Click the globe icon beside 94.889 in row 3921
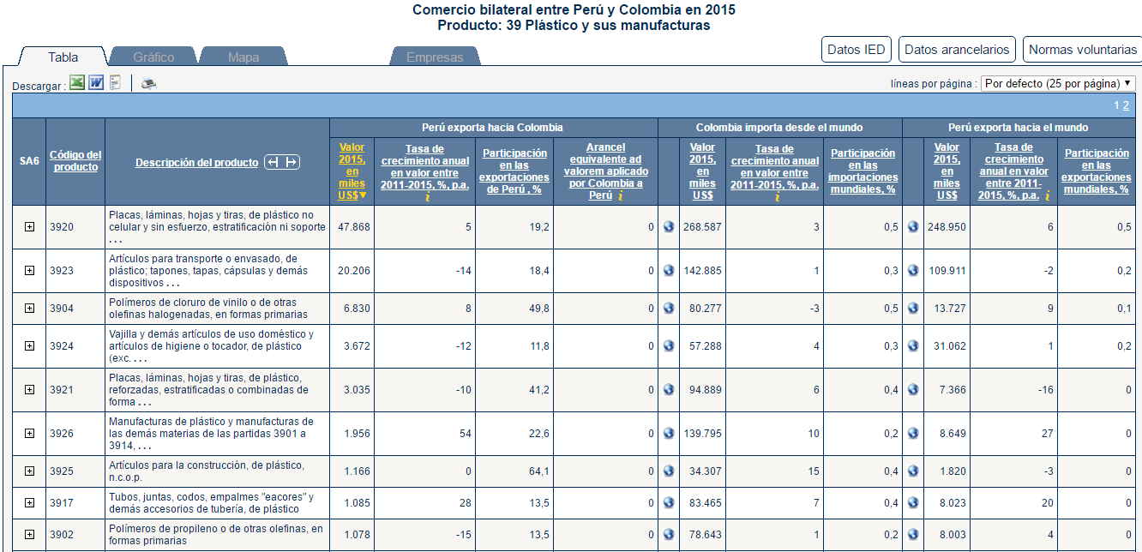This screenshot has width=1142, height=552. tap(669, 390)
